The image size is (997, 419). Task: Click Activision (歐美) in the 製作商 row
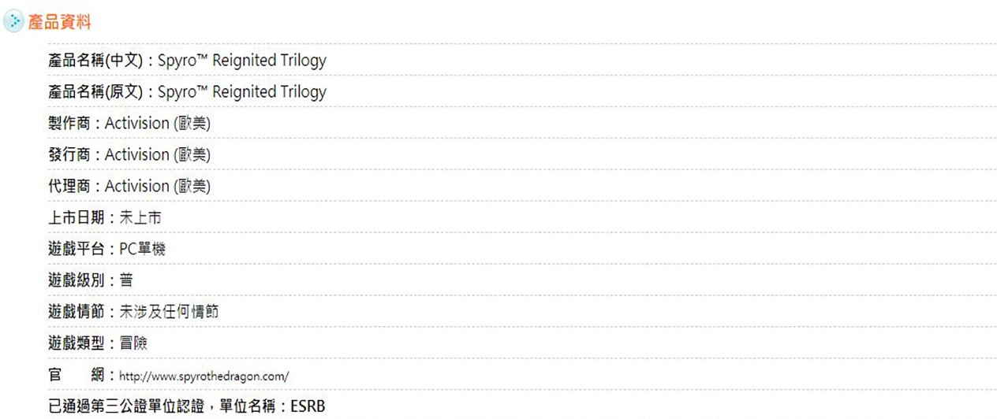(x=158, y=124)
